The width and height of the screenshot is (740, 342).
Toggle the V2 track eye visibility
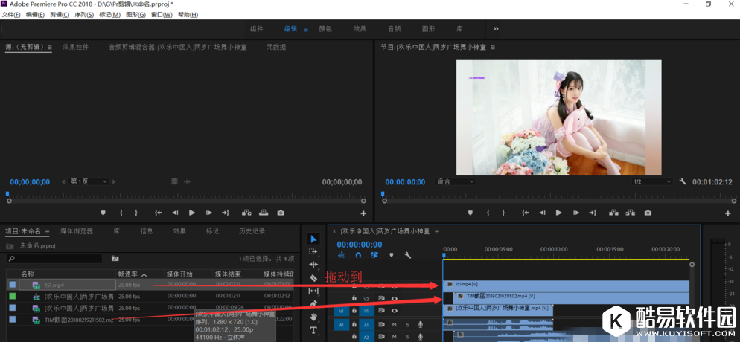point(395,299)
